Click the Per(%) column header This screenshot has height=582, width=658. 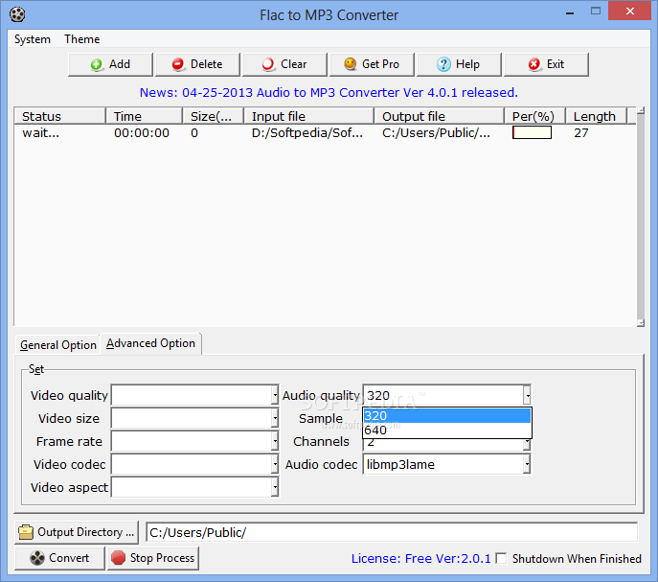(534, 116)
